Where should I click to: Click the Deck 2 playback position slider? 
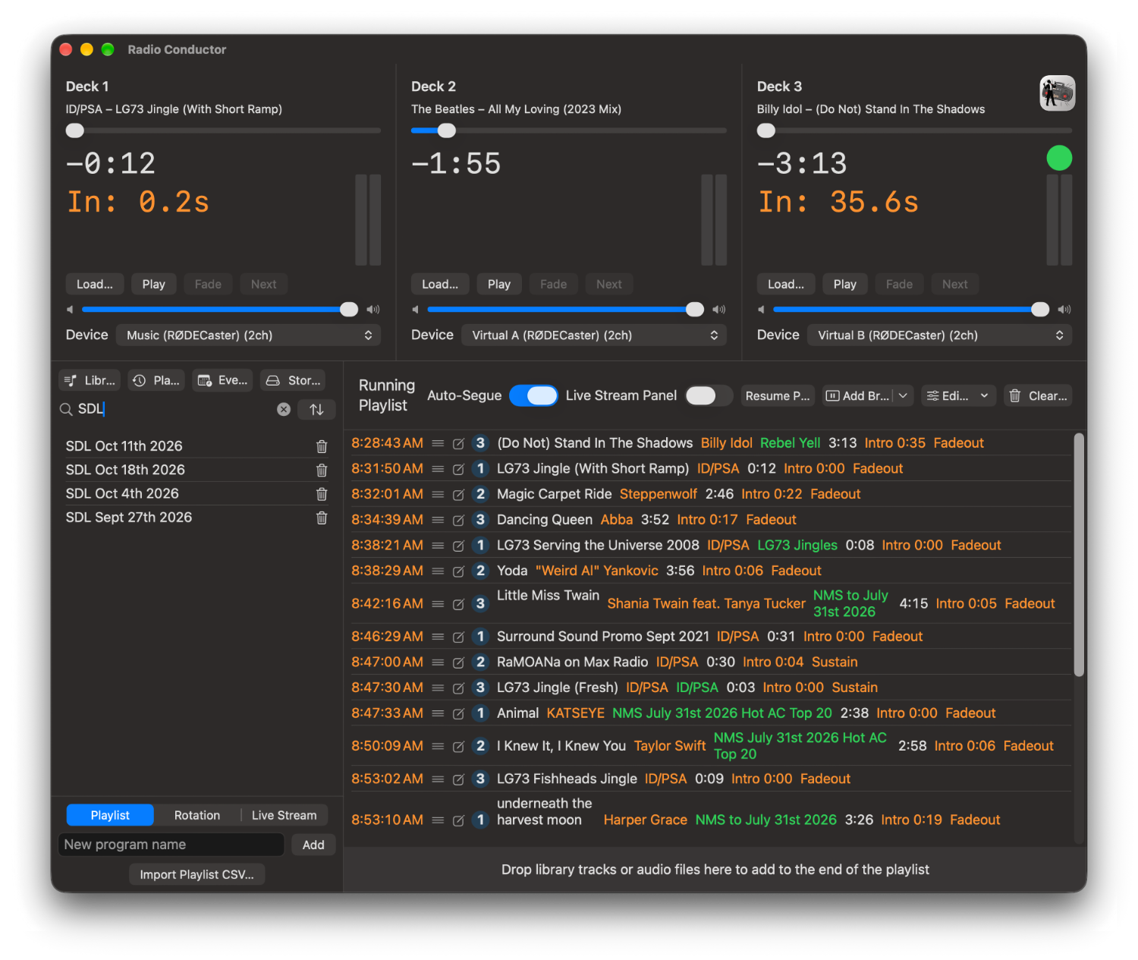[568, 131]
